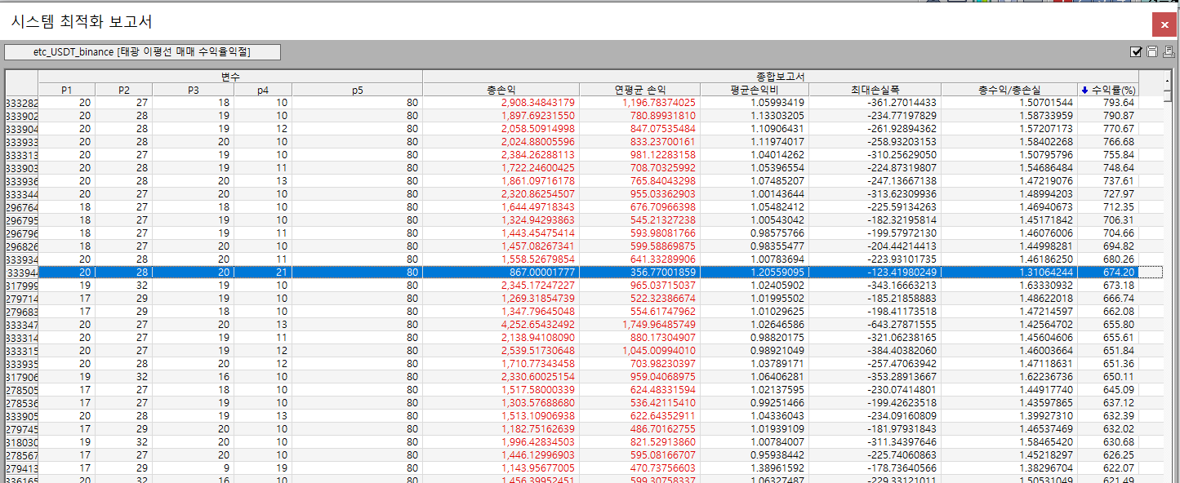Sort by 총손익 column header
Screen dimensions: 1180x483
501,90
